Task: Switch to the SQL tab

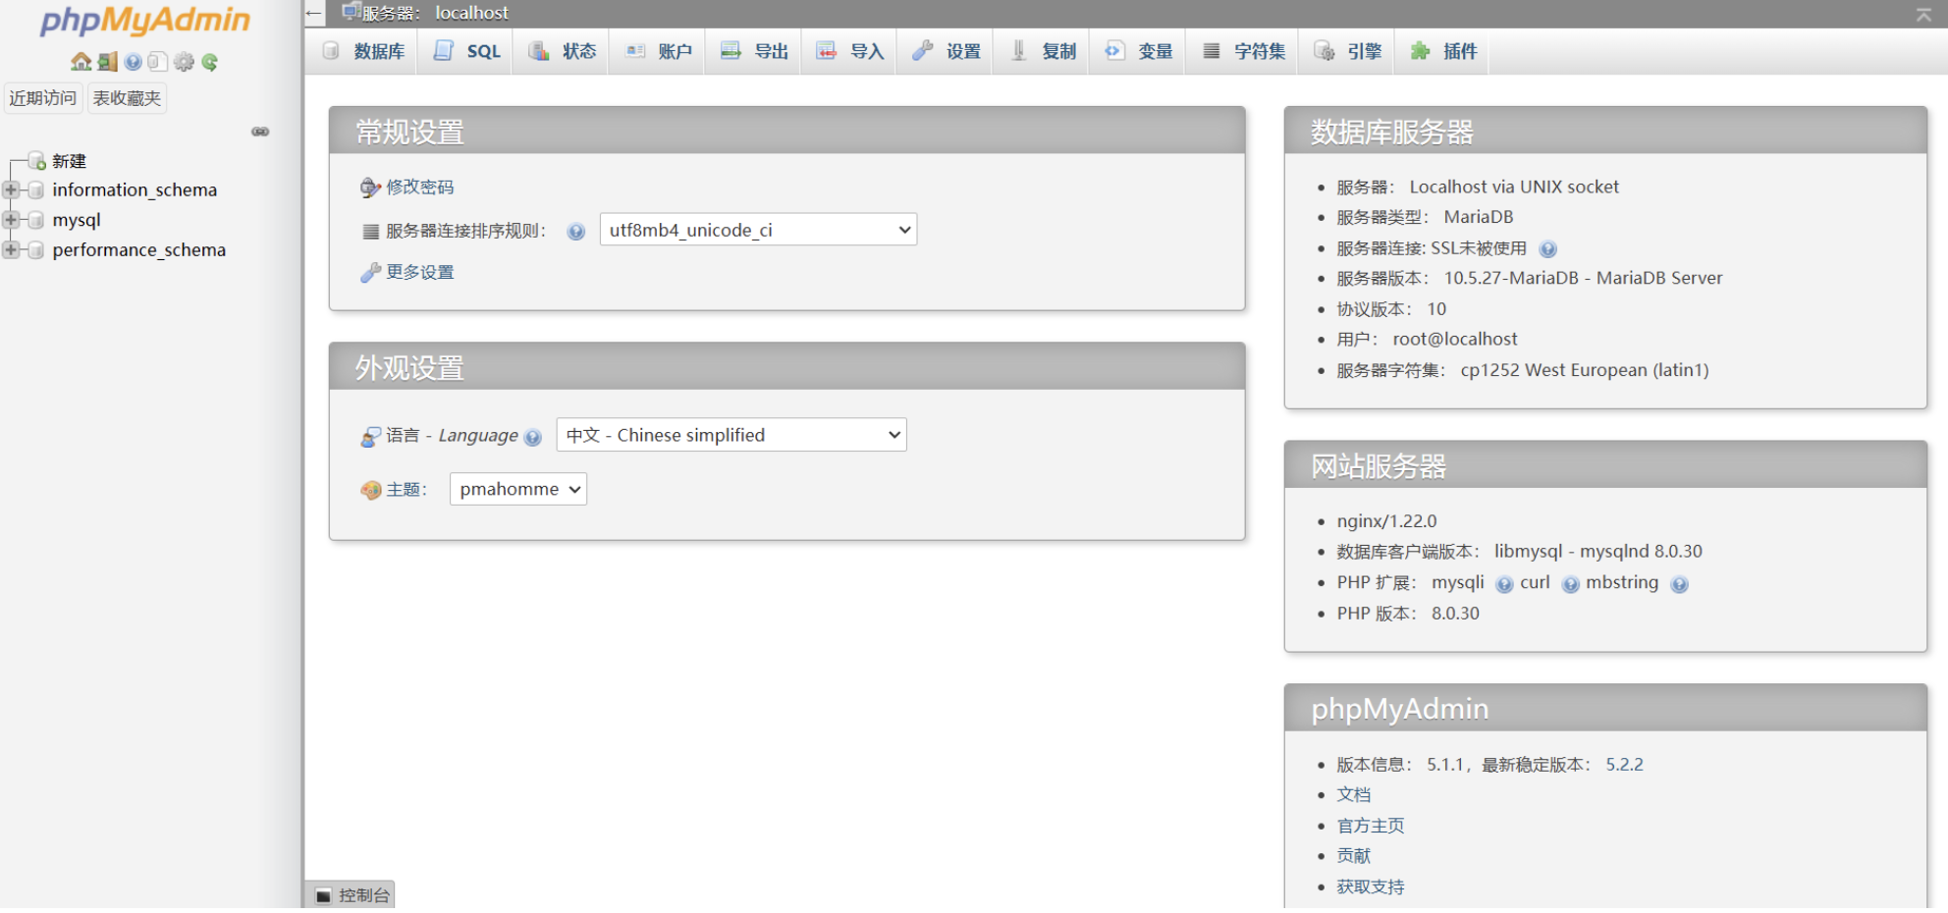Action: [468, 51]
